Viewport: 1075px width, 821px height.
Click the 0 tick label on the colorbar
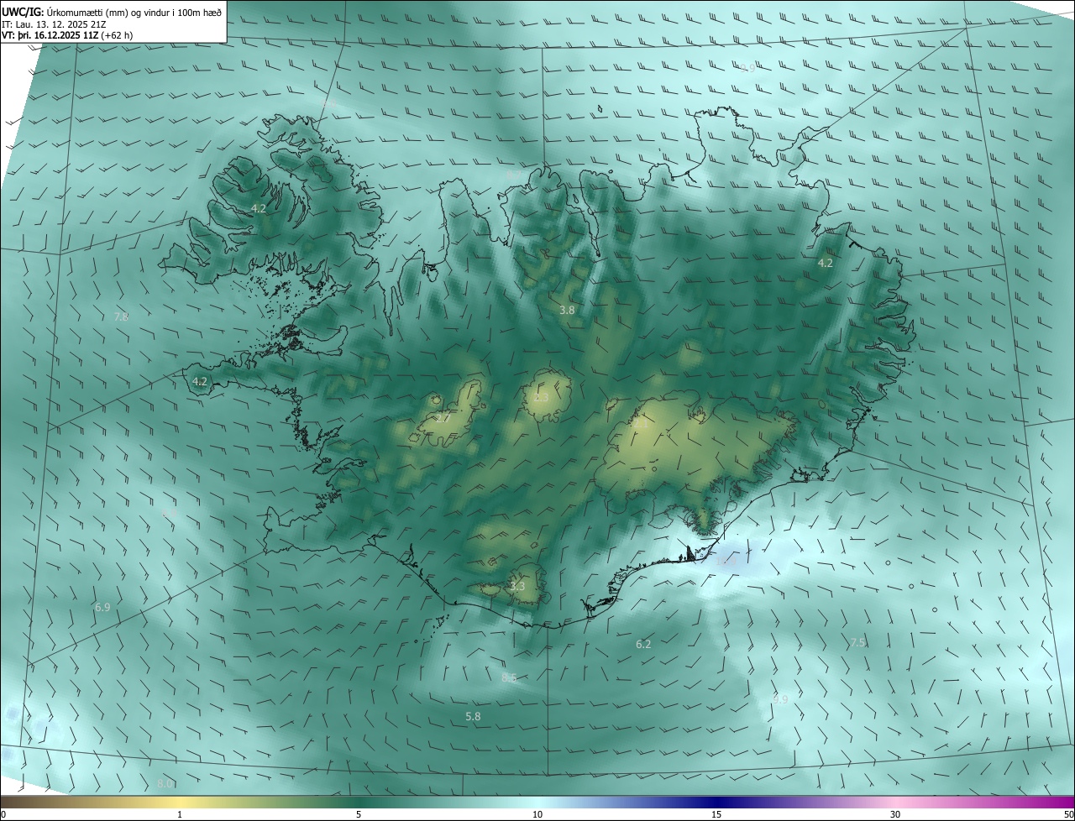coord(3,814)
